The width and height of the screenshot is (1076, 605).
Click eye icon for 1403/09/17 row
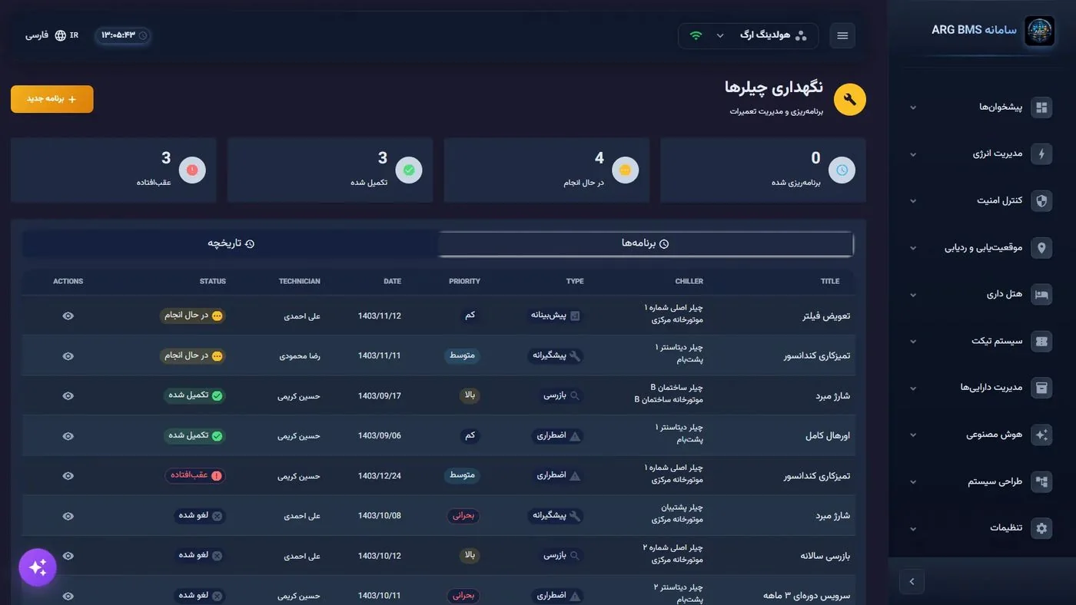click(x=68, y=396)
